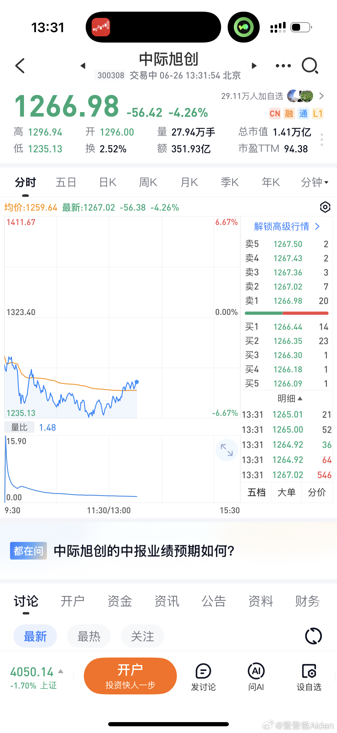This screenshot has width=337, height=733.
Task: Select the 最热 filter chip
Action: (89, 636)
